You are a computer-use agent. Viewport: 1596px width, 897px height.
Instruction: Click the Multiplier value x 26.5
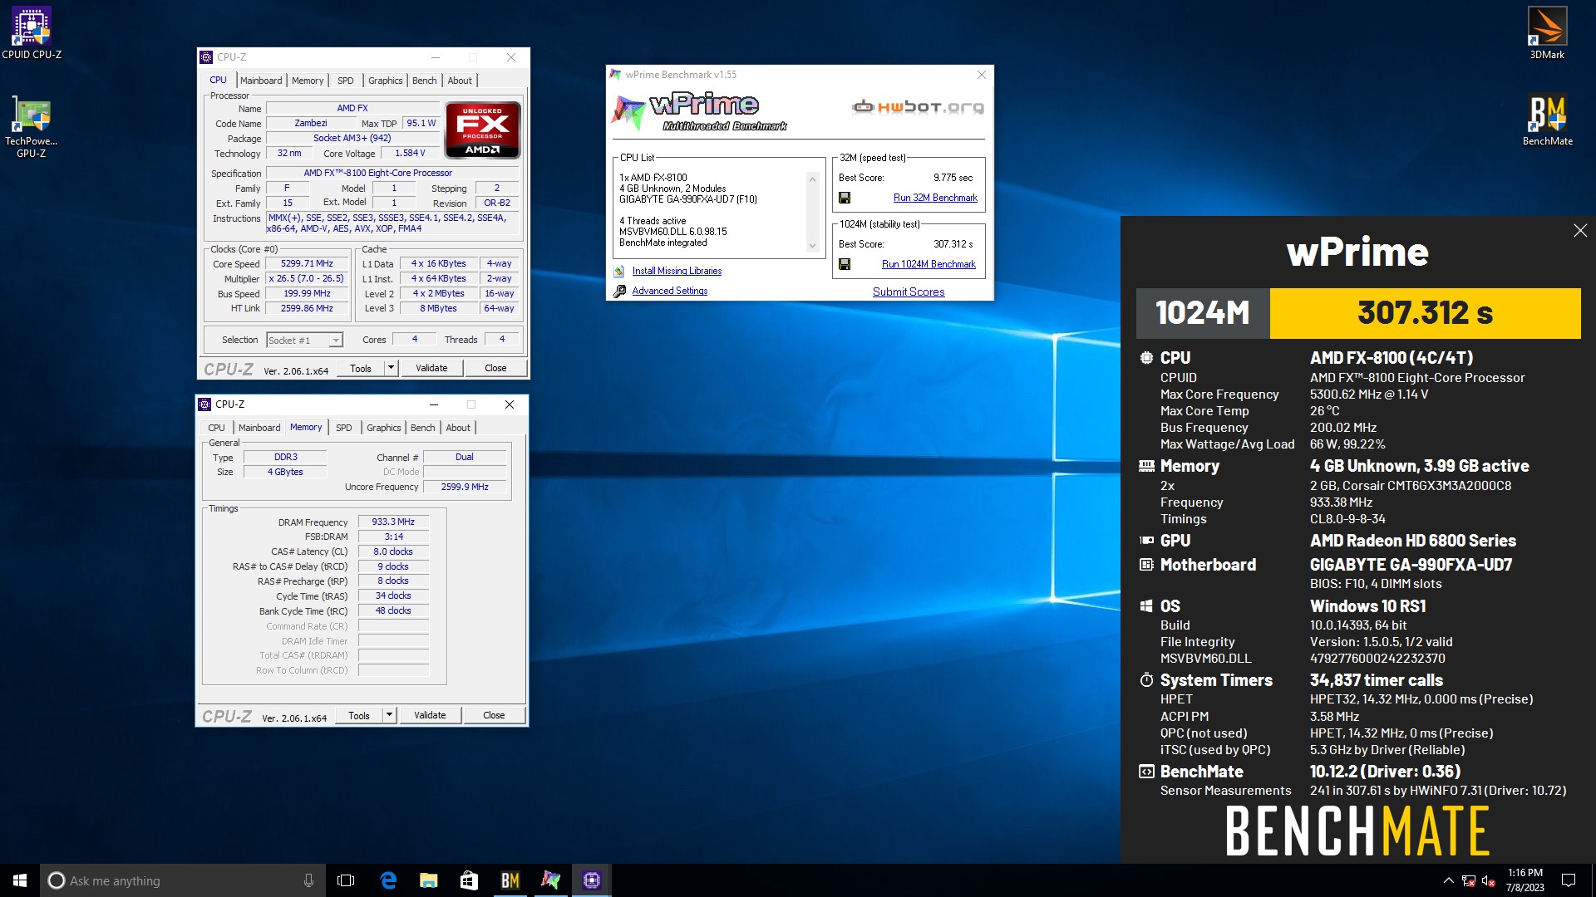point(306,278)
